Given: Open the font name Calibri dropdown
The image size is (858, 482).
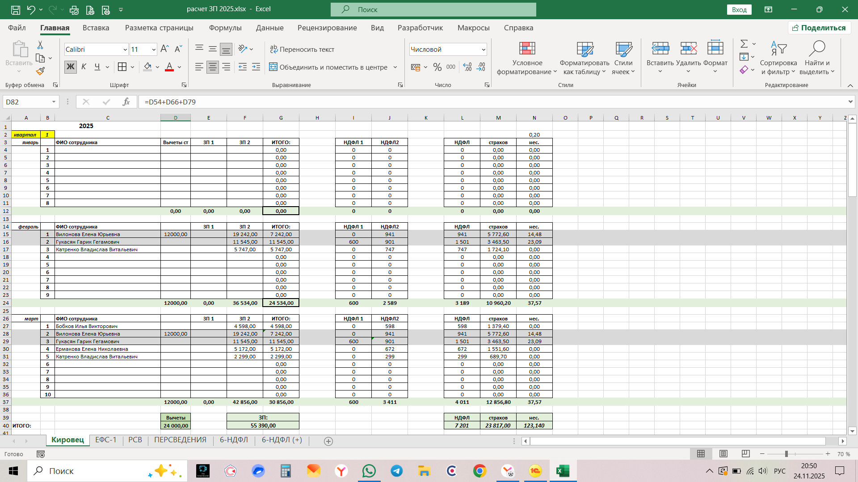Looking at the screenshot, I should [x=125, y=50].
